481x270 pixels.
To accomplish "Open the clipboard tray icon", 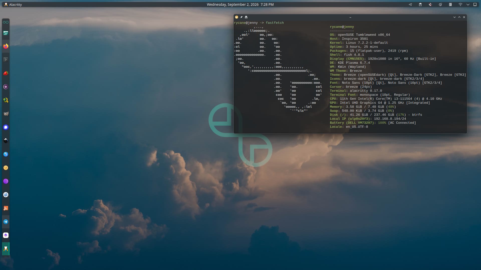I will 420,4.
